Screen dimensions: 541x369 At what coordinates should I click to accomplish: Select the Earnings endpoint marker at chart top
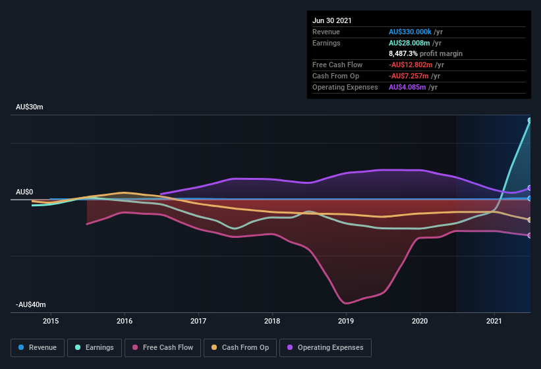pyautogui.click(x=530, y=121)
